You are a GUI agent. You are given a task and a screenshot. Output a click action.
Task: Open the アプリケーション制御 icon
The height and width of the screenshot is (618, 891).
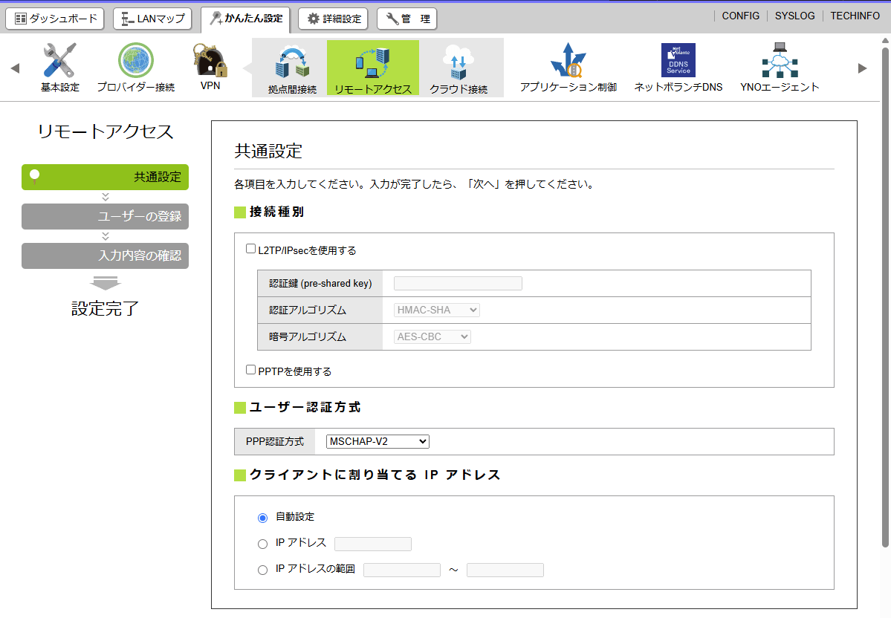[568, 67]
